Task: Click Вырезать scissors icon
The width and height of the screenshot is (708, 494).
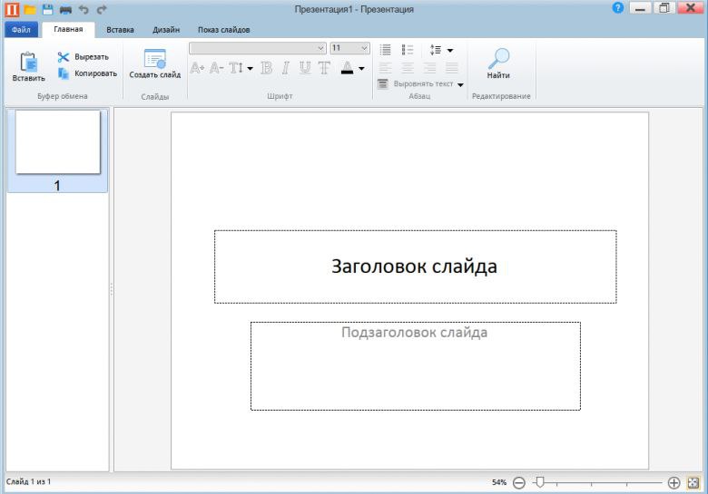Action: pyautogui.click(x=63, y=57)
